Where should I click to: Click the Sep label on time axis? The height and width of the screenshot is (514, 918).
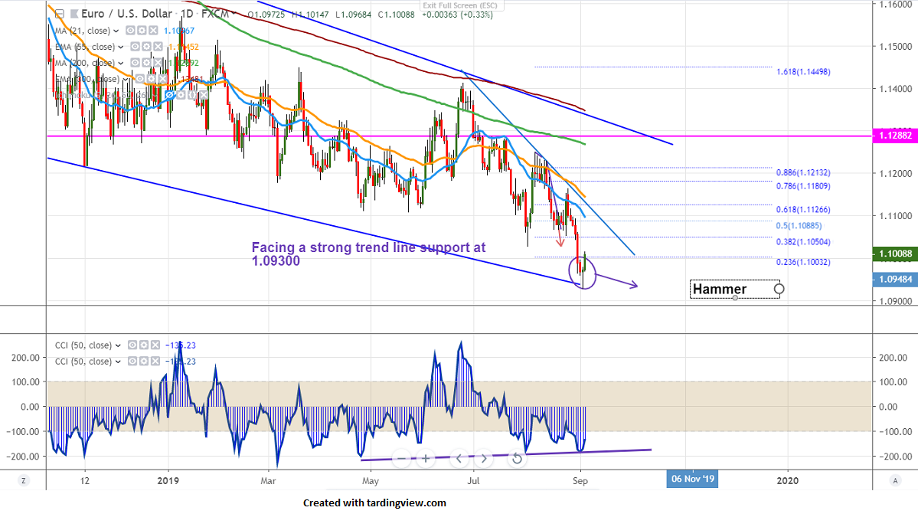point(580,480)
